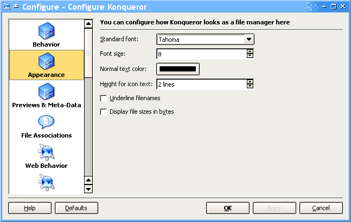
Task: Enable the Underline filenames checkbox
Action: (x=104, y=99)
